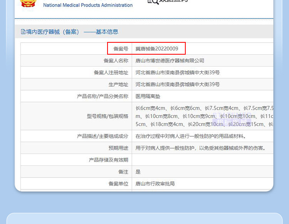Select company name 唐山市博世德医疗器械有限公司
The height and width of the screenshot is (224, 289).
tap(170, 60)
